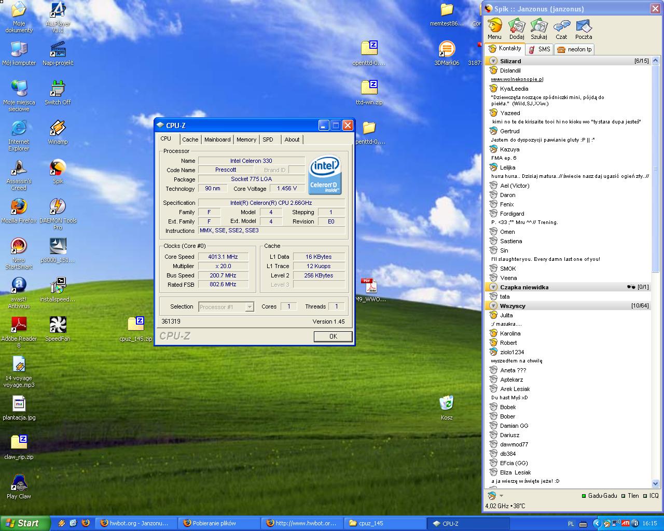
Task: Select the SpeedFan desktop icon
Action: tap(58, 329)
